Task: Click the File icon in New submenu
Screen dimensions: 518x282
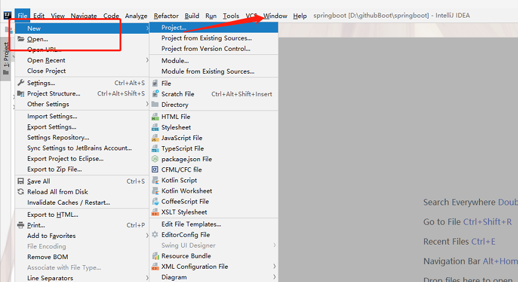Action: pos(155,83)
